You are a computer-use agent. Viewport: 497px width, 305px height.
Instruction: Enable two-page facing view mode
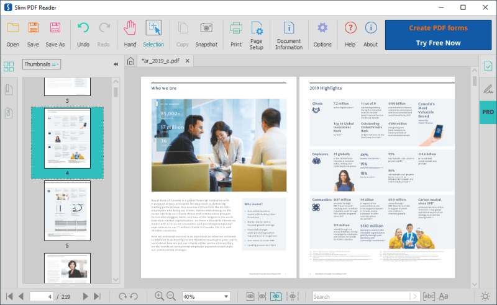[x=276, y=296]
